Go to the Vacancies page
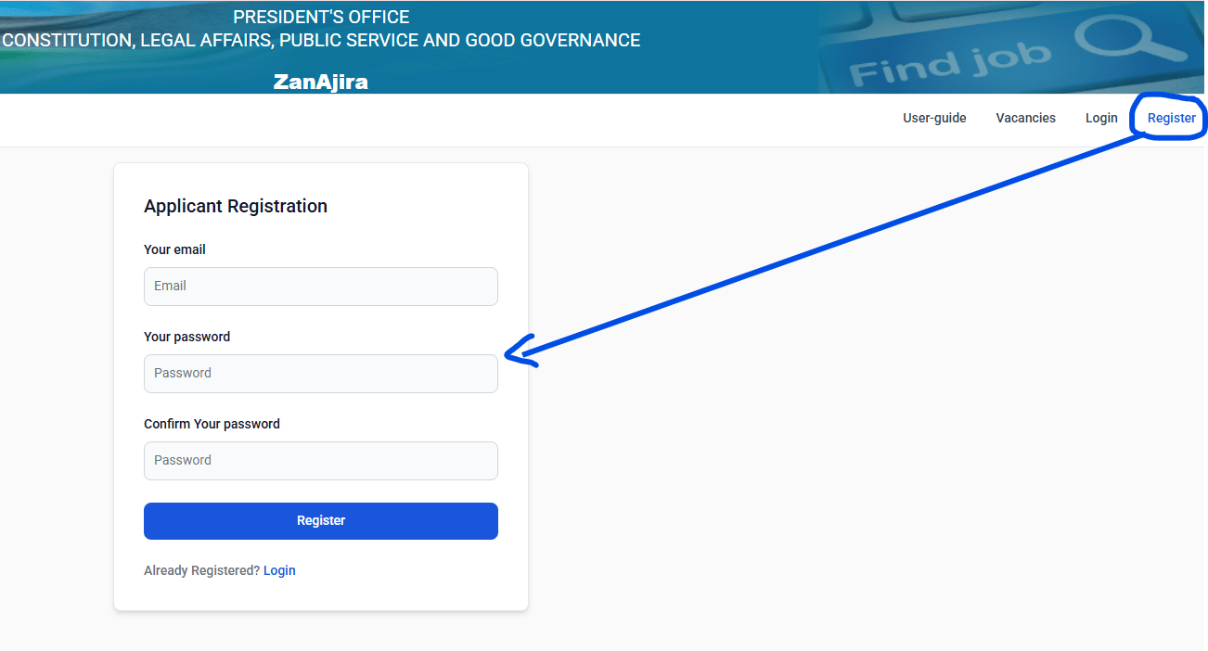 click(x=1025, y=118)
